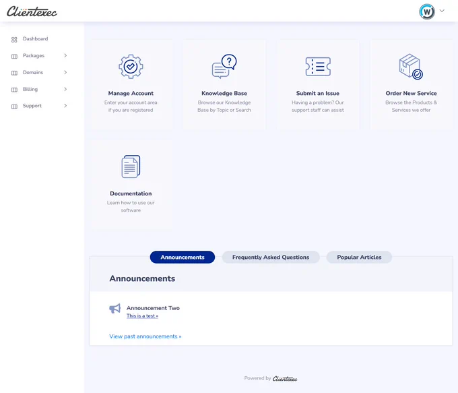Click the Packages sidebar icon
Screen dimensions: 458x393
click(14, 56)
